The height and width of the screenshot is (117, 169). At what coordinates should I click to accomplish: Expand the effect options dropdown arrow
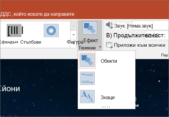(x=100, y=47)
